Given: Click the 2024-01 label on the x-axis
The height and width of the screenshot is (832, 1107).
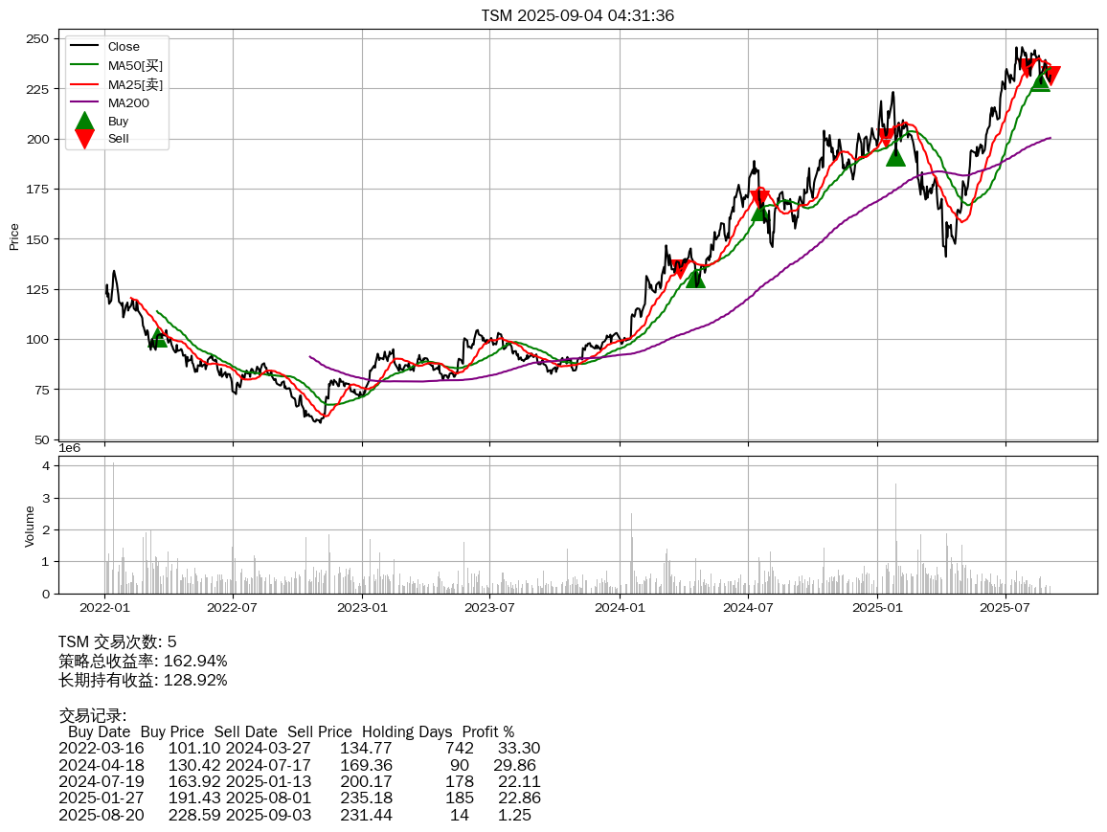Looking at the screenshot, I should point(620,607).
